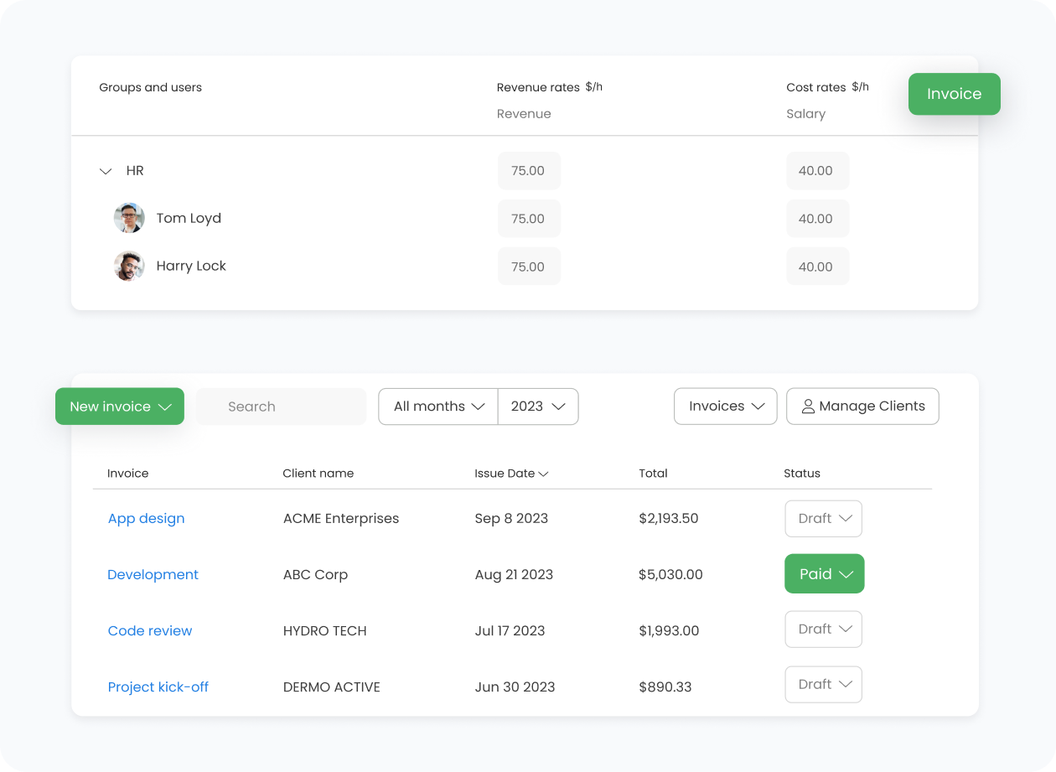This screenshot has width=1056, height=772.
Task: Open the Invoices type dropdown
Action: (726, 407)
